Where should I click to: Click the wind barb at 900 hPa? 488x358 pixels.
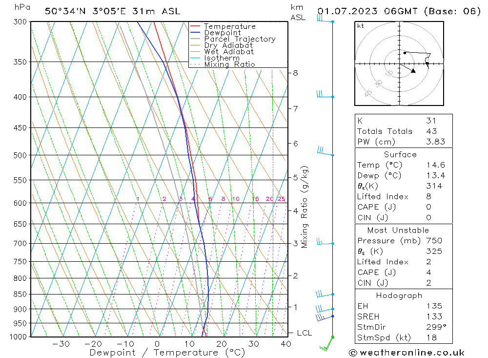click(x=325, y=309)
